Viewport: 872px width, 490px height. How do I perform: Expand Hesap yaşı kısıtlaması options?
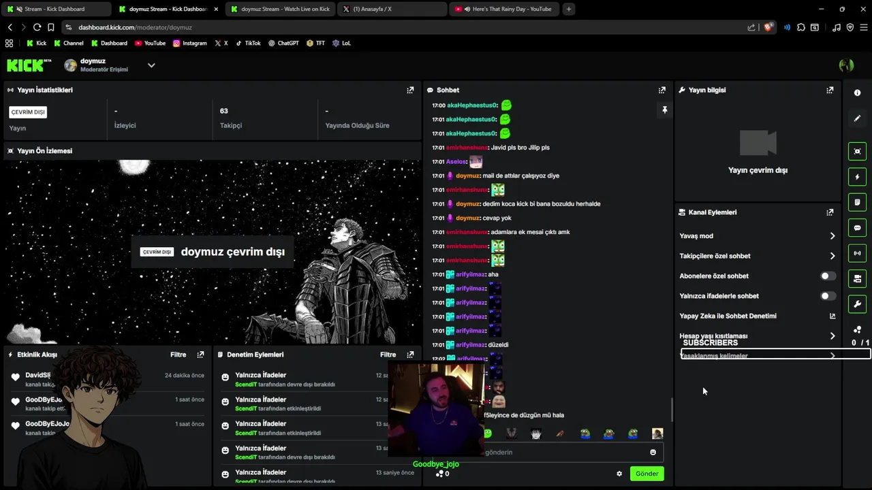[x=832, y=336]
